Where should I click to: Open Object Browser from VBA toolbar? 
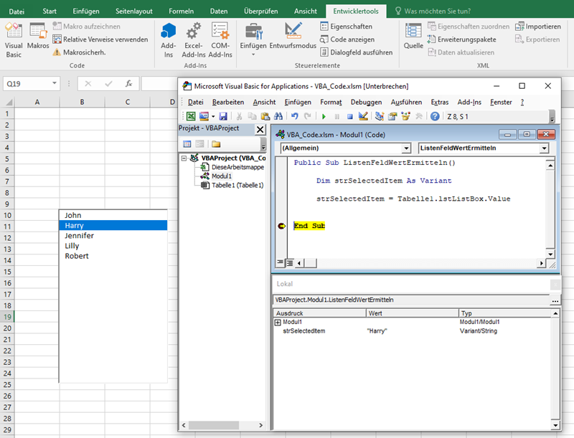click(x=405, y=116)
